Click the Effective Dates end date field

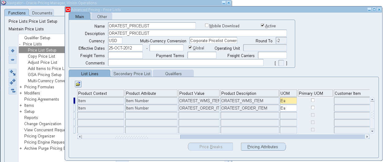(x=166, y=48)
